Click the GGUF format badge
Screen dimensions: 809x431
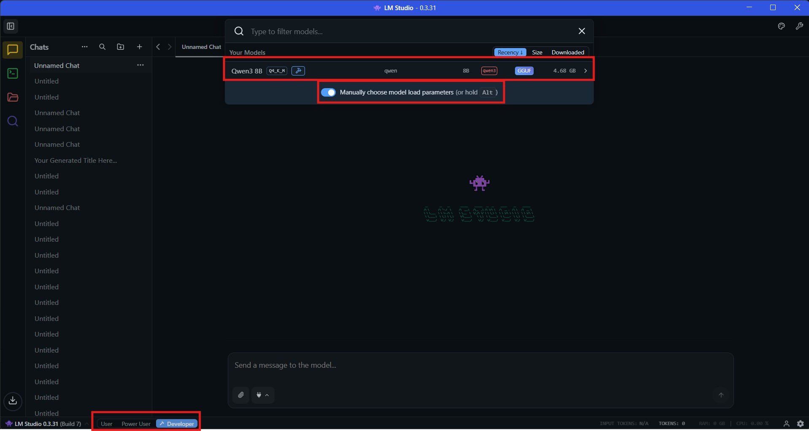point(524,71)
